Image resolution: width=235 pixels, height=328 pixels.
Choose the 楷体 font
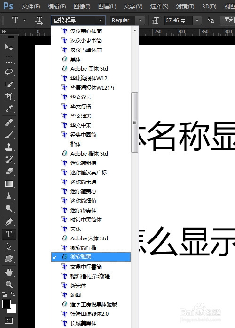pyautogui.click(x=91, y=144)
